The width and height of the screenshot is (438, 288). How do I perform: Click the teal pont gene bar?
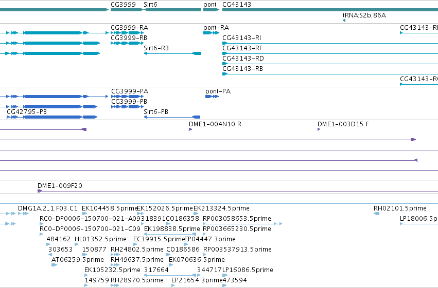coord(211,10)
